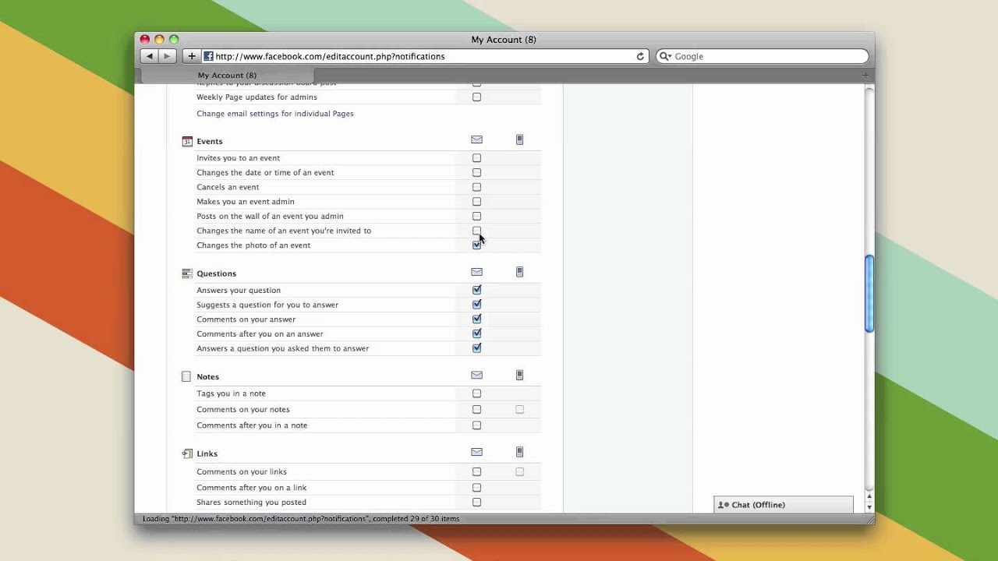Uncheck 'Changes the photo of an event' box
The height and width of the screenshot is (561, 998).
coord(476,245)
